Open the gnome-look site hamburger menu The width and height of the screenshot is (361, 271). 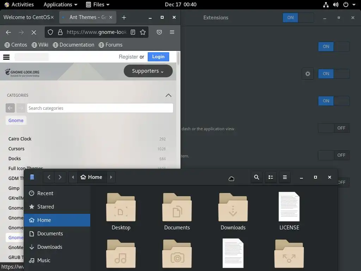(x=6, y=57)
